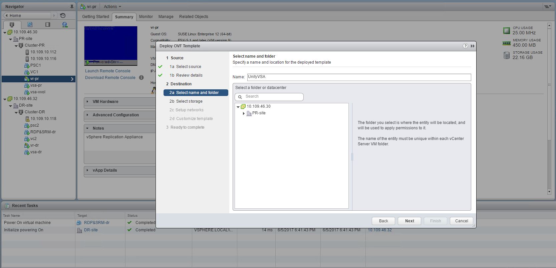556x268 pixels.
Task: Click the navigator history icon
Action: pos(63,15)
